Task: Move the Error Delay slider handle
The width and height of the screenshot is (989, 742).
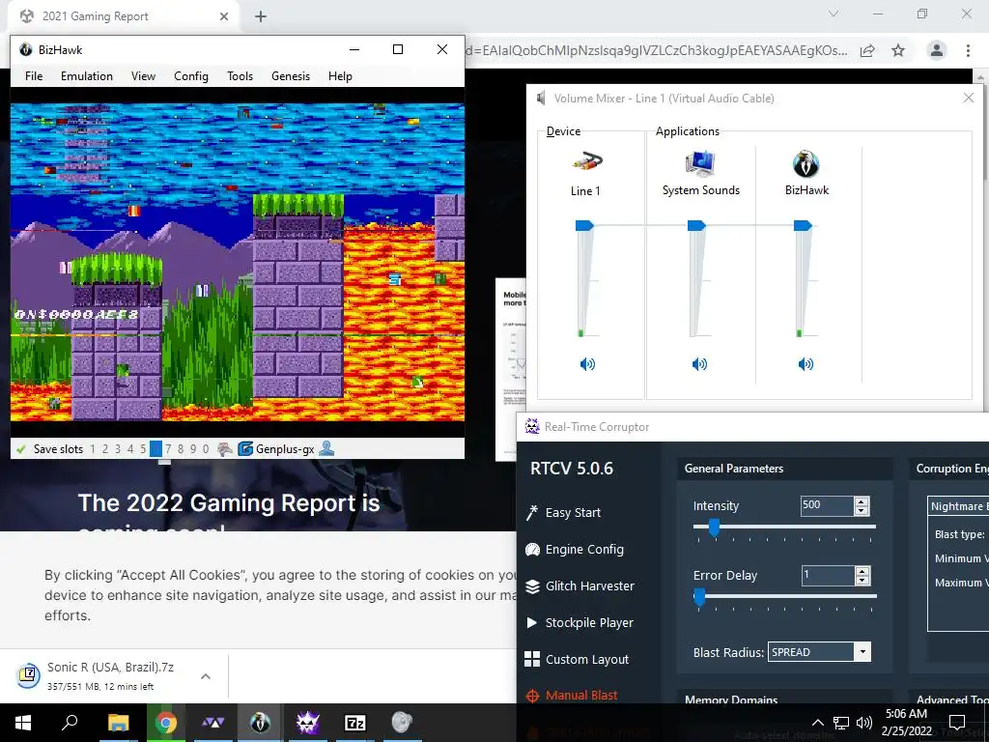Action: click(x=699, y=597)
